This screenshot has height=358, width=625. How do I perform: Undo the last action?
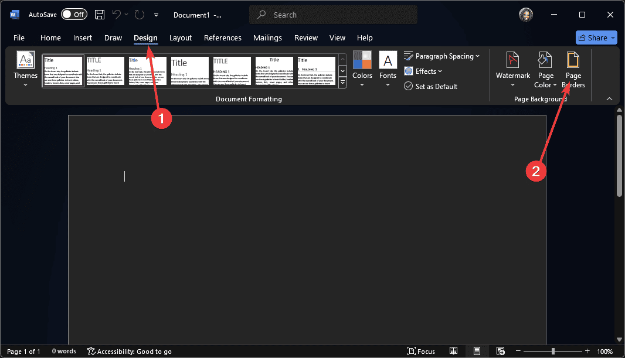point(117,15)
